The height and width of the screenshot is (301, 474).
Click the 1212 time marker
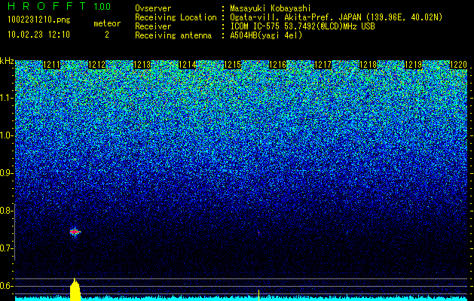coord(96,65)
